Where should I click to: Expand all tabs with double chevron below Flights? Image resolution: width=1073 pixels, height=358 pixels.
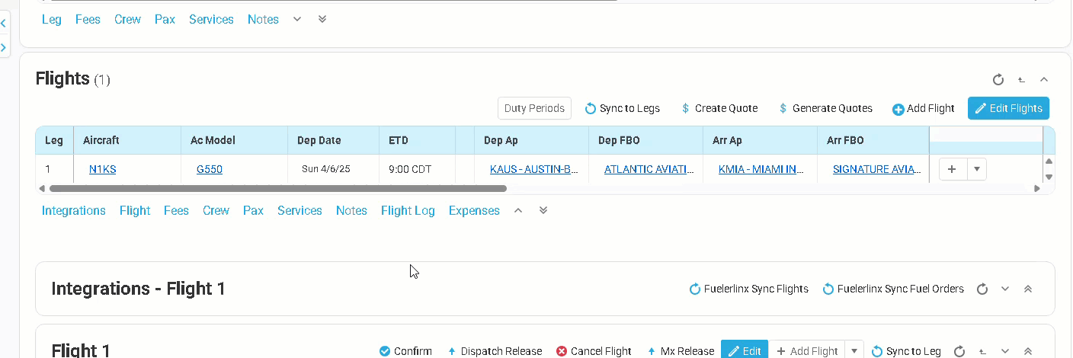pos(543,210)
